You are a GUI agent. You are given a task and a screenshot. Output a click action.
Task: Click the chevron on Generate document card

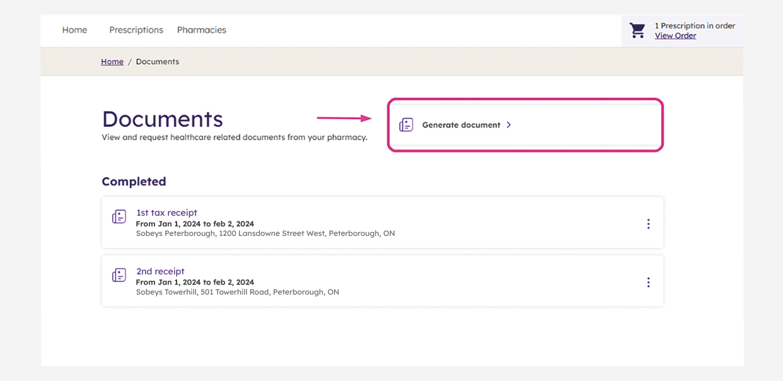[509, 125]
